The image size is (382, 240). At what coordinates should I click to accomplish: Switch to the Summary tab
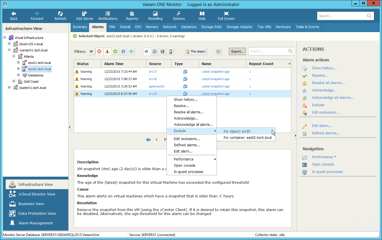click(80, 27)
